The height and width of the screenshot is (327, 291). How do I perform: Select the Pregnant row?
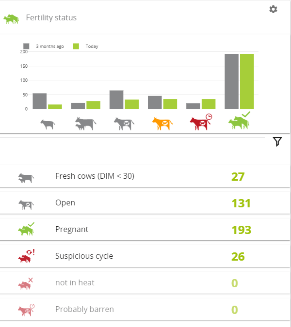pos(145,230)
